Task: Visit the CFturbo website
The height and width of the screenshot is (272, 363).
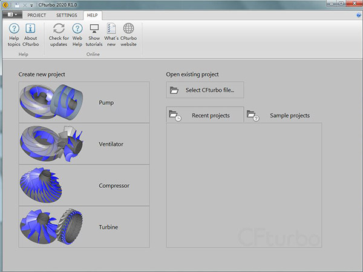Action: (128, 35)
